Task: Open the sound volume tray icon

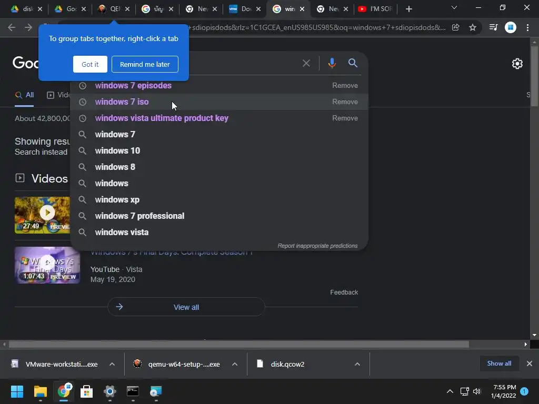Action: pos(477,391)
